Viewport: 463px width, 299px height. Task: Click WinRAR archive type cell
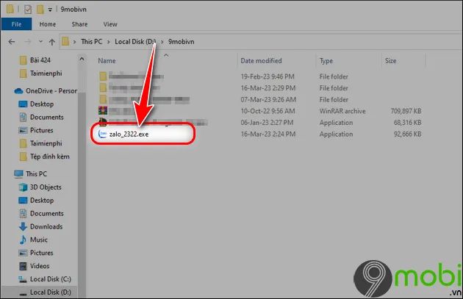(x=342, y=111)
